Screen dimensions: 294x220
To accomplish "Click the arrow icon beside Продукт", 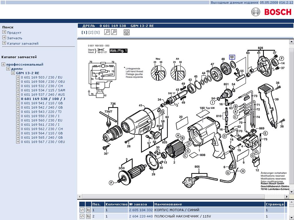I will [4, 32].
